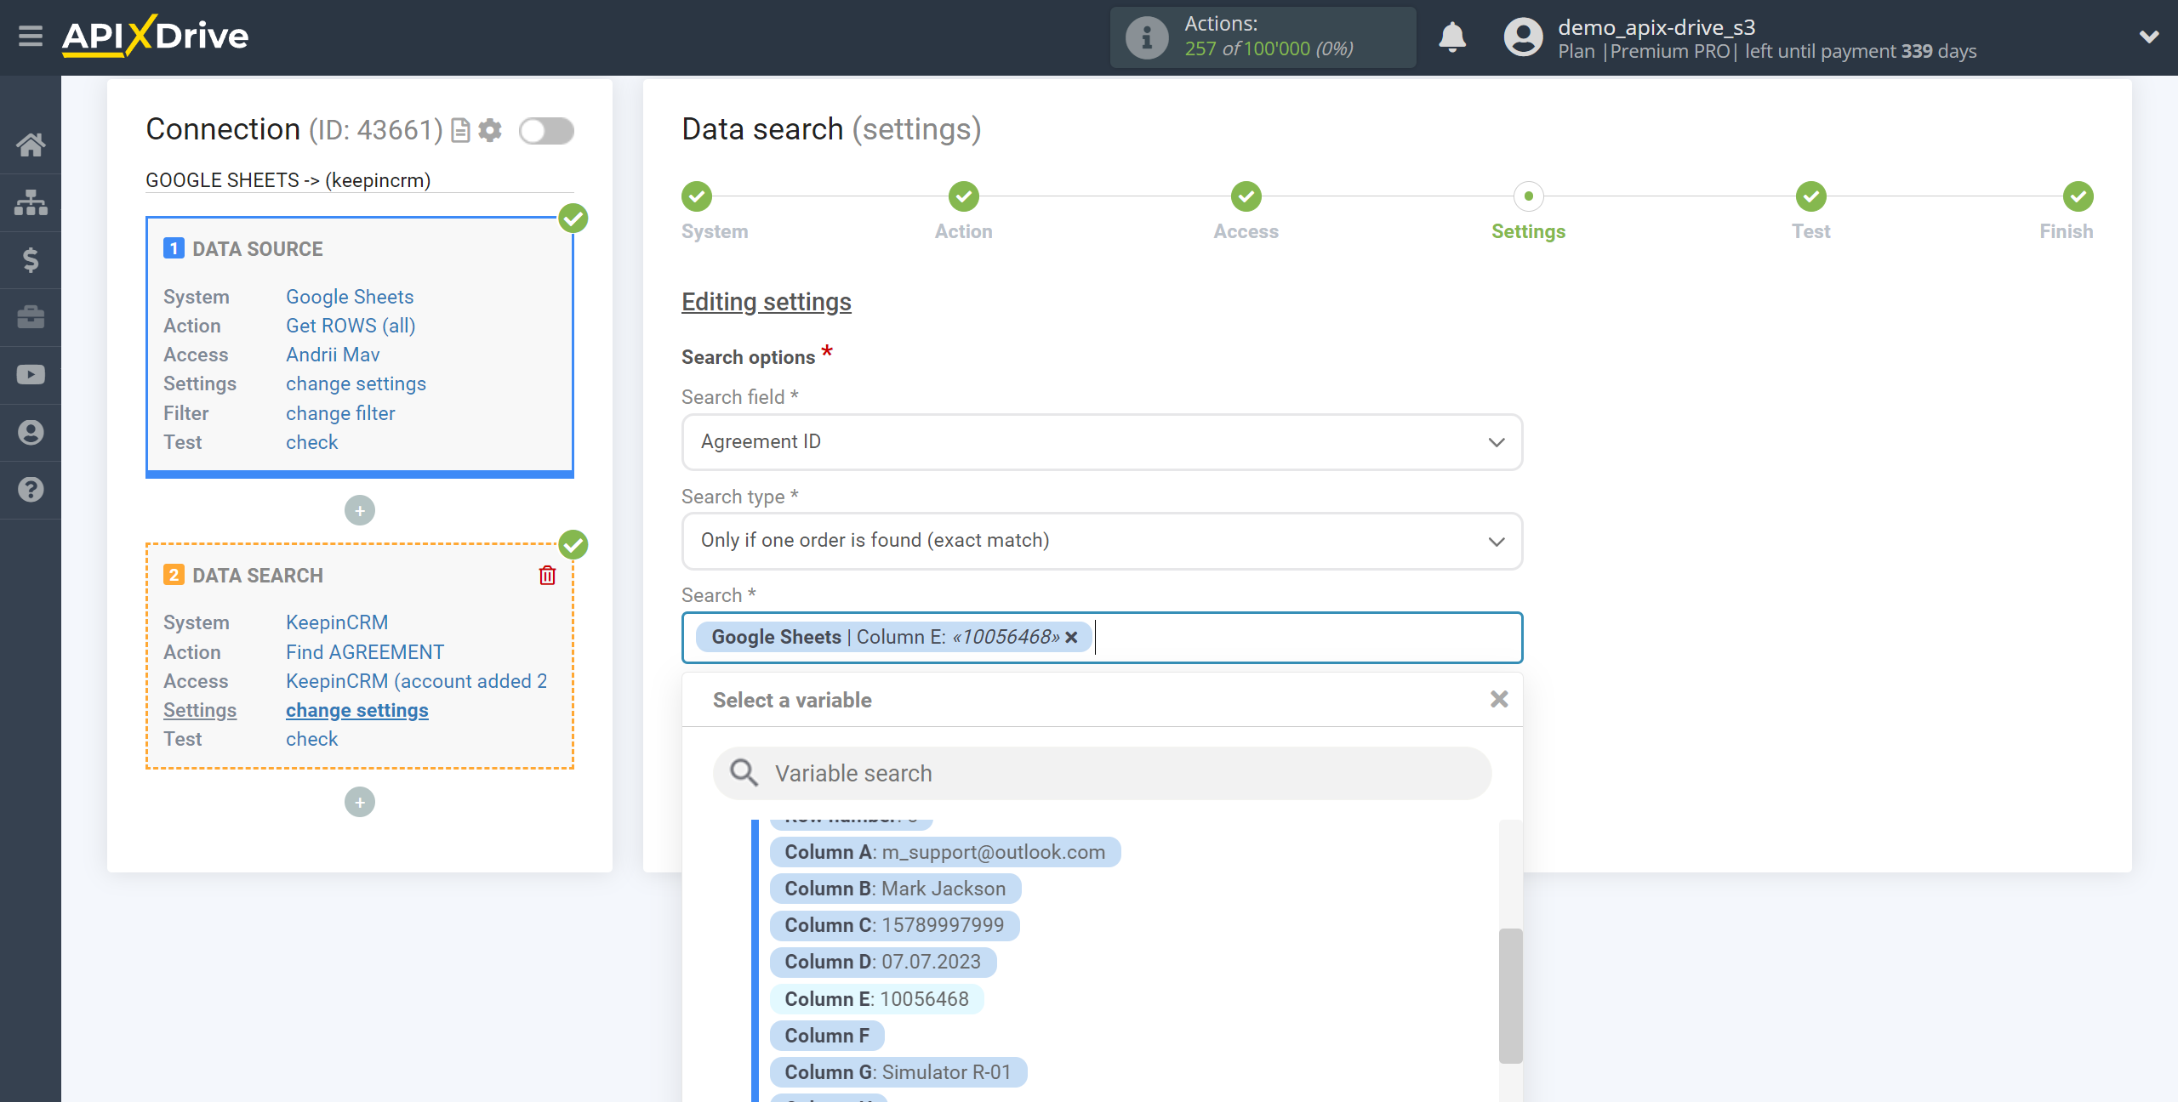This screenshot has width=2178, height=1102.
Task: Click the magnifier icon in Variable search
Action: 744,773
